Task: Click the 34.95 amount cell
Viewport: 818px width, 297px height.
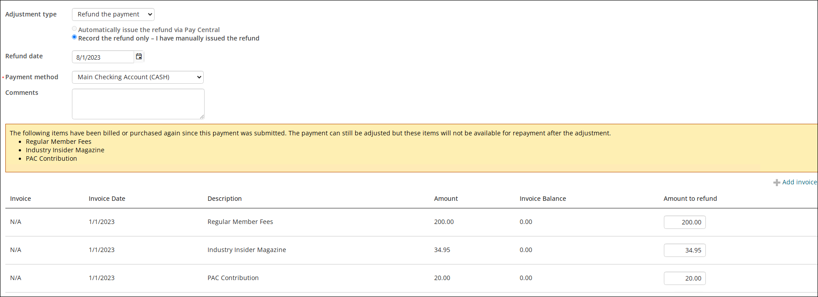Action: 442,250
